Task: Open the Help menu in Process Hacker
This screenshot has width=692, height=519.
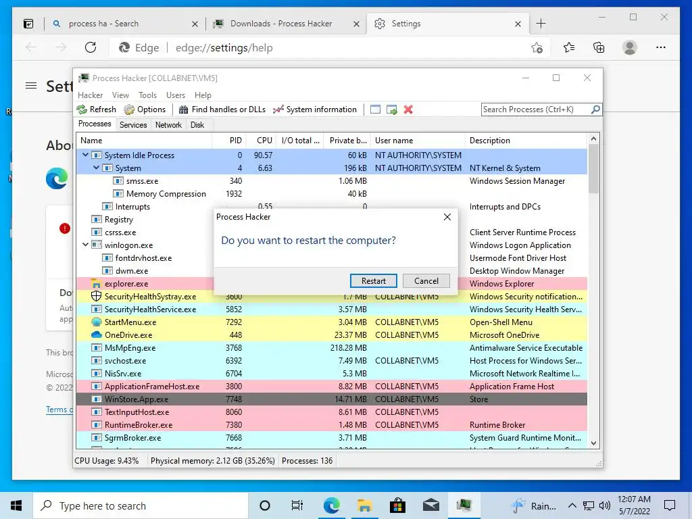Action: (x=203, y=95)
